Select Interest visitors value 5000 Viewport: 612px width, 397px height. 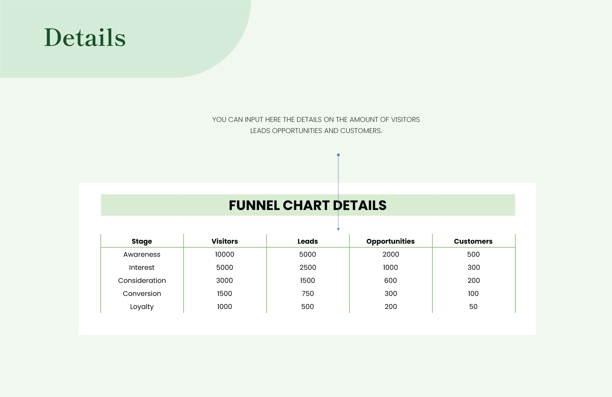(x=225, y=267)
